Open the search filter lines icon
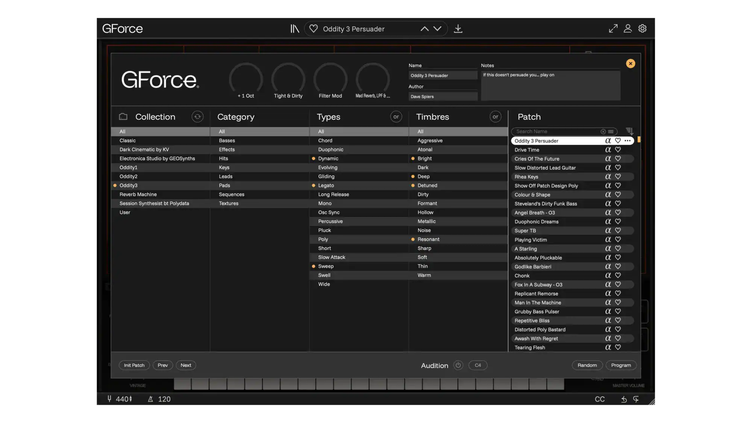Viewport: 752px width, 423px height. click(611, 131)
